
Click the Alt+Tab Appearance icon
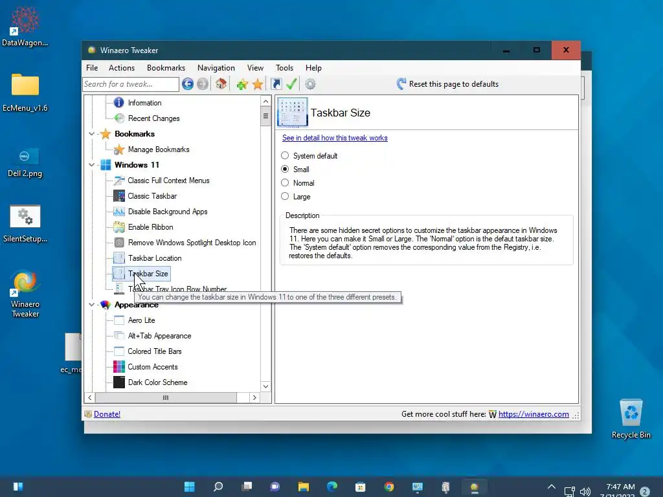point(119,336)
